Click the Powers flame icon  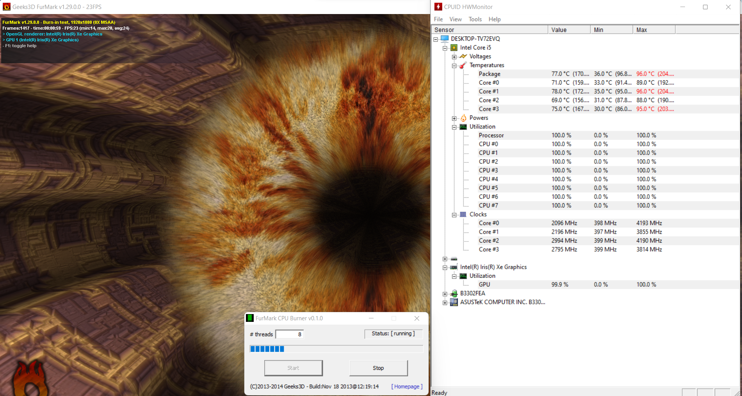coord(463,118)
